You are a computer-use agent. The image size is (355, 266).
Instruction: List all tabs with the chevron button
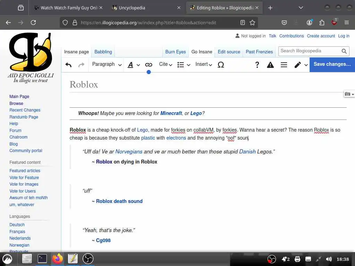tap(301, 8)
